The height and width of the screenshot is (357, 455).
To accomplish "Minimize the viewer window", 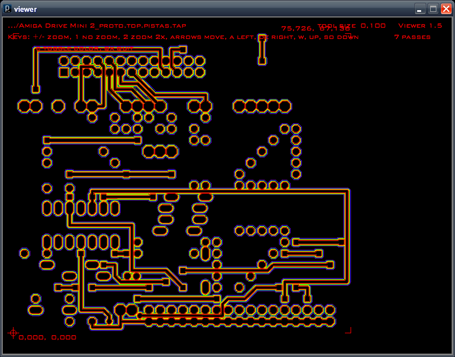I will (x=420, y=8).
